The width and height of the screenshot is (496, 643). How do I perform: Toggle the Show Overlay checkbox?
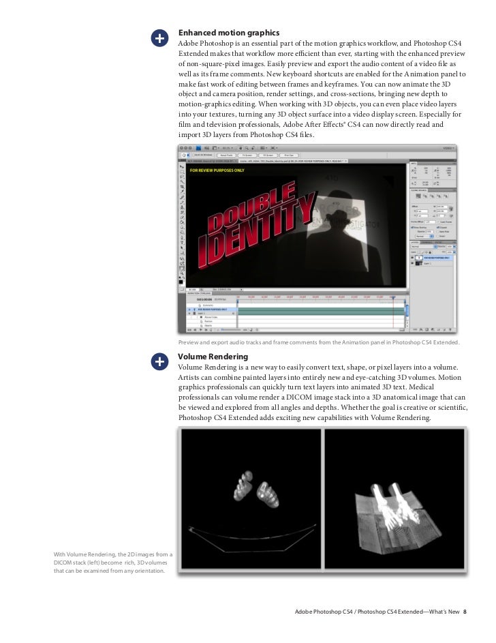[412, 228]
